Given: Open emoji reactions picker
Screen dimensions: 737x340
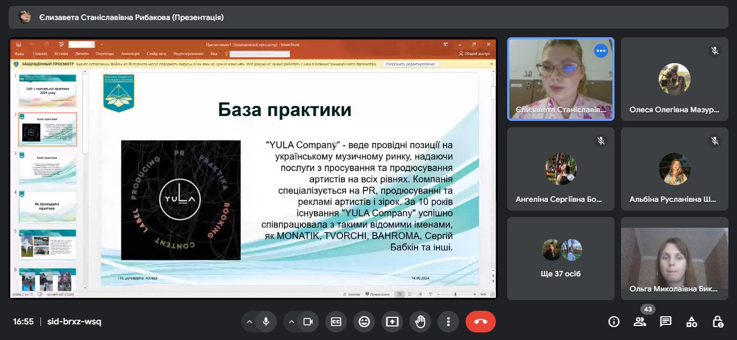Looking at the screenshot, I should pos(364,322).
